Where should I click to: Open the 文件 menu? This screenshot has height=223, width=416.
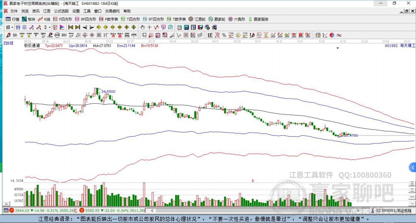pos(14,11)
